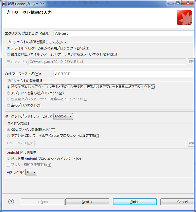The width and height of the screenshot is (196, 212).
Task: Select アプレットを含んだプロジェクト(A) radio button
Action: pyautogui.click(x=8, y=93)
